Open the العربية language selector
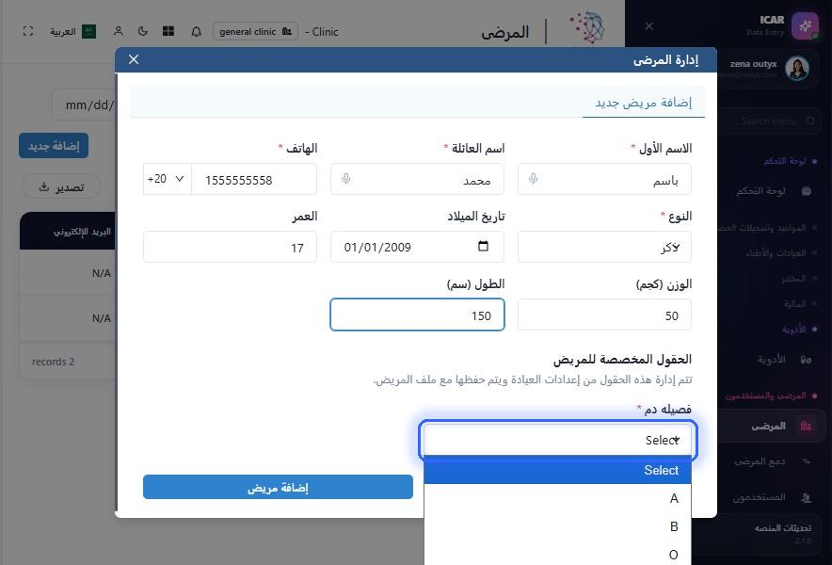 (x=72, y=32)
